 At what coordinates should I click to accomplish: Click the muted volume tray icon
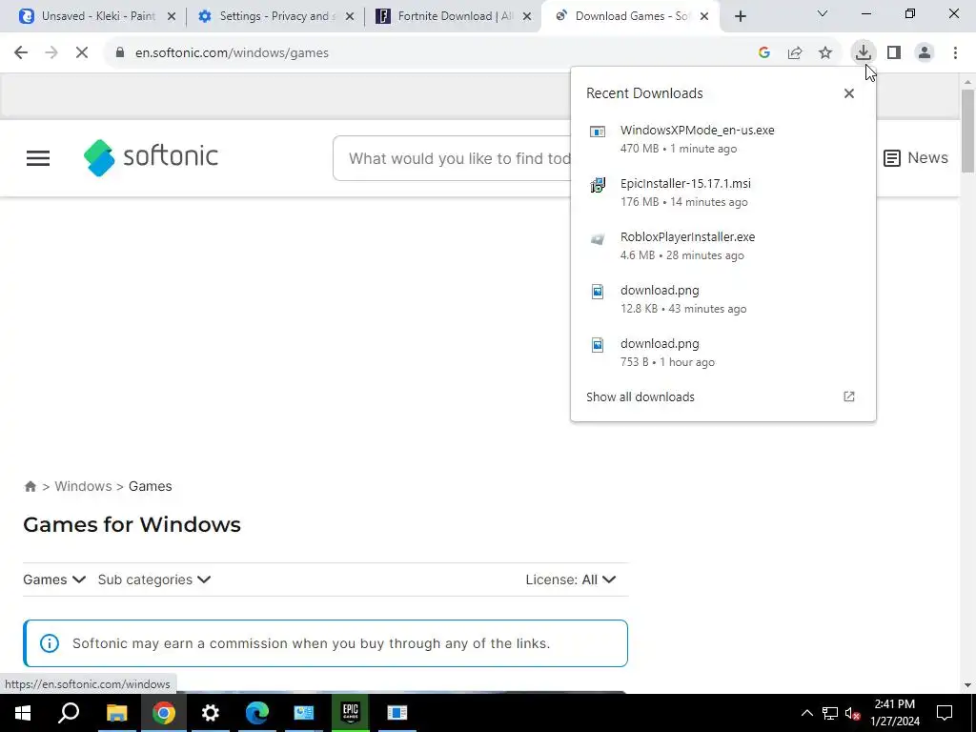852,713
